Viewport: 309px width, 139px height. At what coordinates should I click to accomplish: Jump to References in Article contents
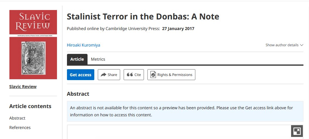[20, 128]
